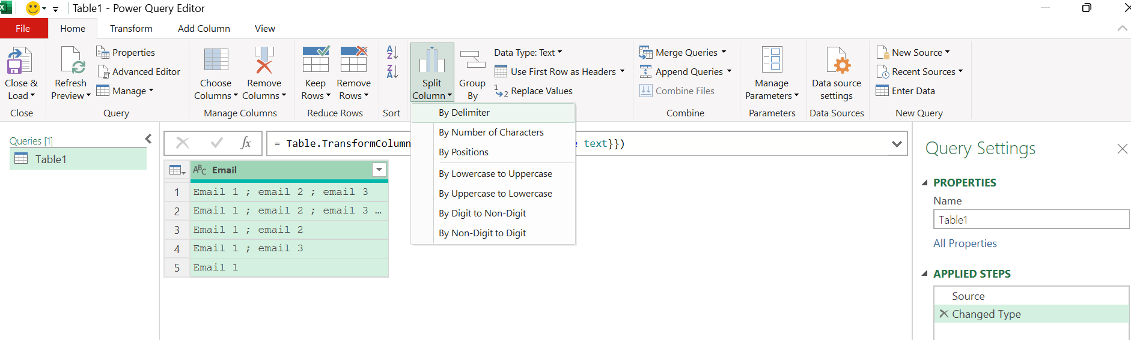Select row number 4 header
This screenshot has height=340, width=1131.
[177, 248]
